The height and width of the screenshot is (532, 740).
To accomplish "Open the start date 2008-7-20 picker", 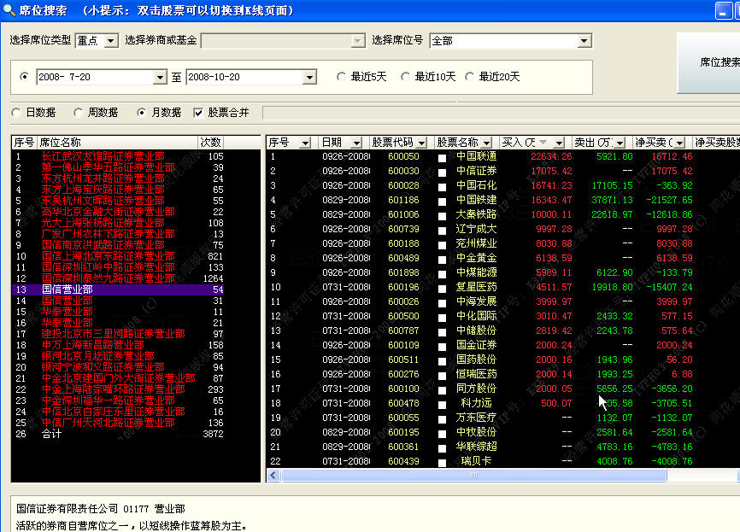I will point(160,78).
